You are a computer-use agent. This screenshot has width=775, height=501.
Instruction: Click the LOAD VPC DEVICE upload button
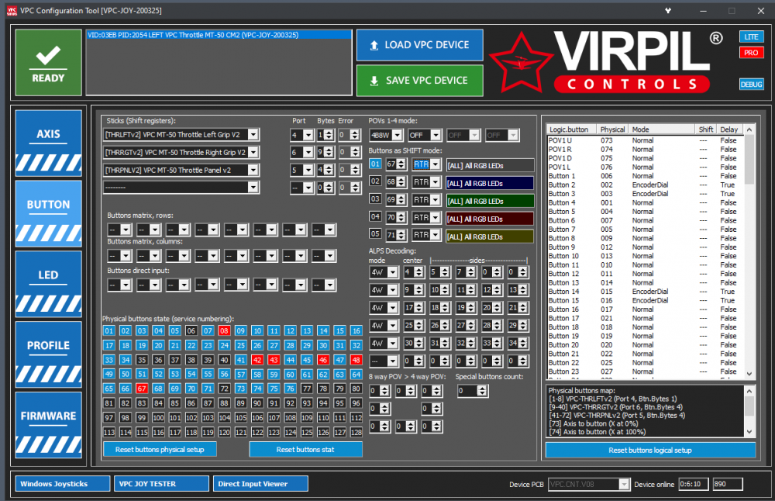click(419, 45)
